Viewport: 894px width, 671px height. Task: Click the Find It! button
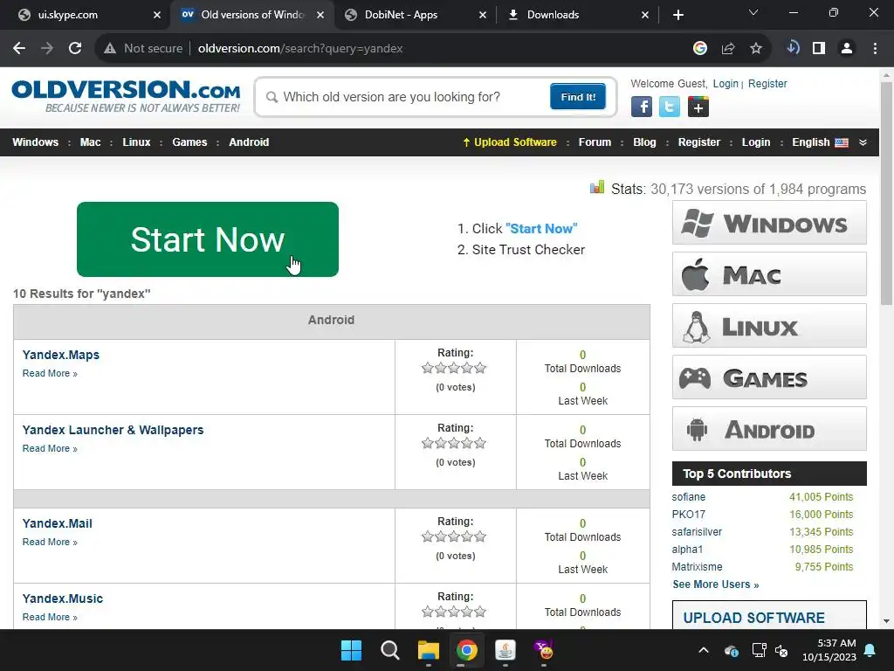pos(578,96)
